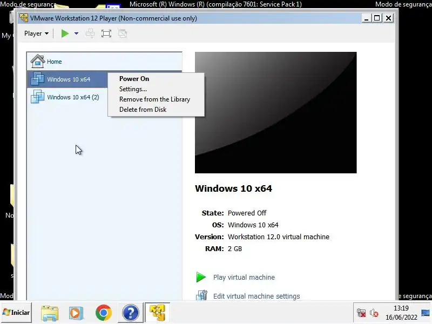Click the green arrow beside Play virtual machine
This screenshot has width=432, height=324.
coord(201,277)
